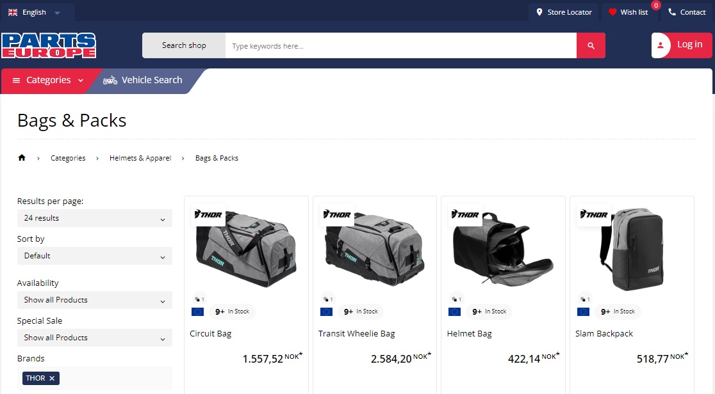The height and width of the screenshot is (394, 715).
Task: Open the Store Locator link
Action: 564,12
